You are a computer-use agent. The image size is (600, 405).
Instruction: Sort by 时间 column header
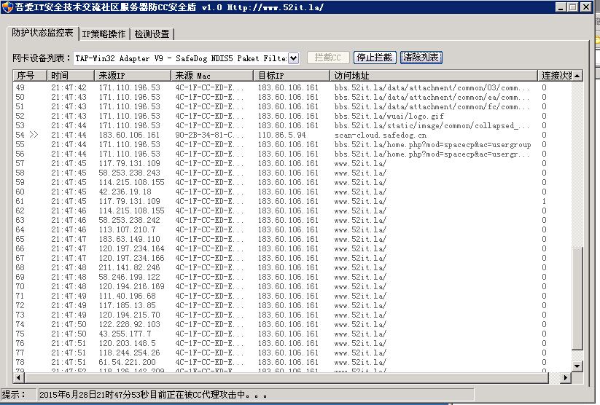[x=71, y=75]
